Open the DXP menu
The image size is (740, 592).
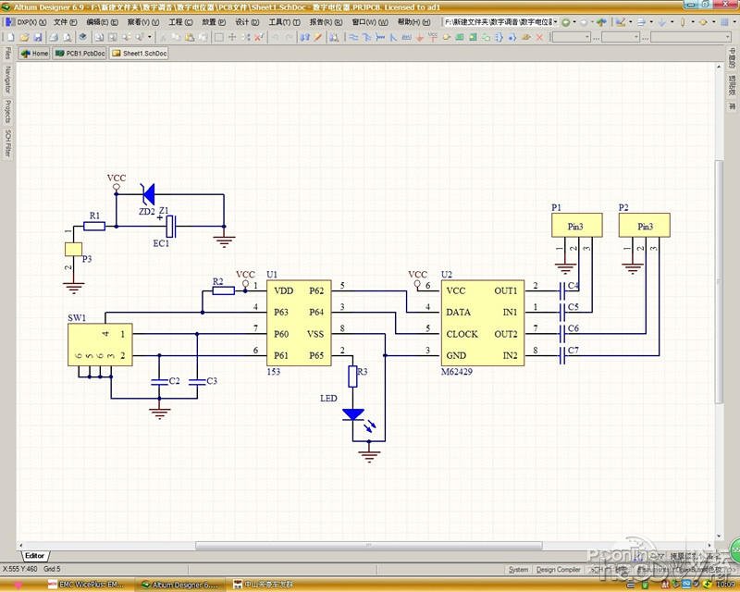pos(27,21)
